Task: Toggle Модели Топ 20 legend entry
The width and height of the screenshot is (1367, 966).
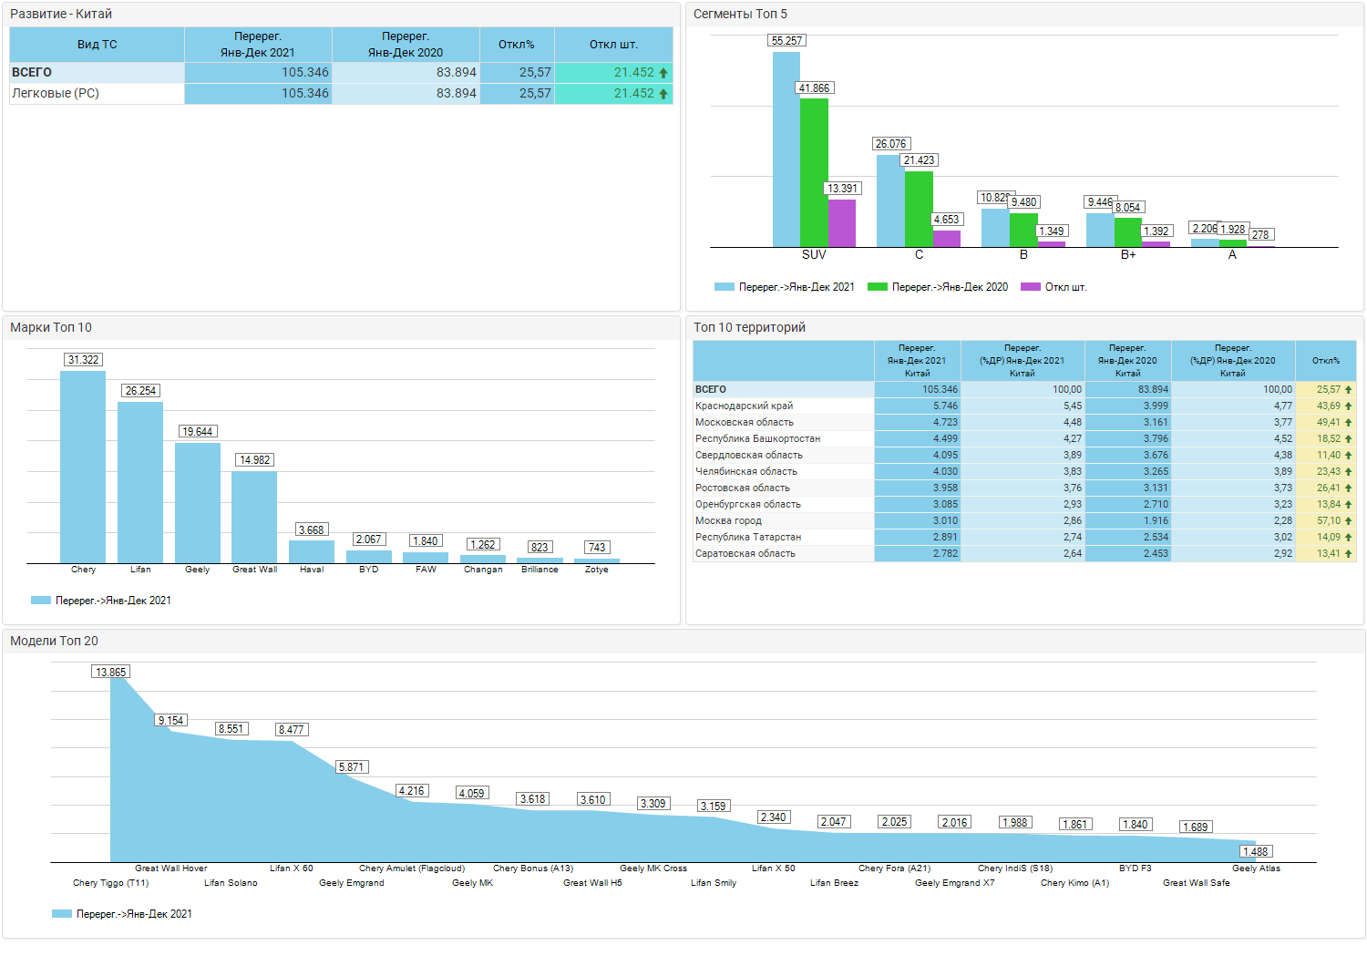Action: 122,914
